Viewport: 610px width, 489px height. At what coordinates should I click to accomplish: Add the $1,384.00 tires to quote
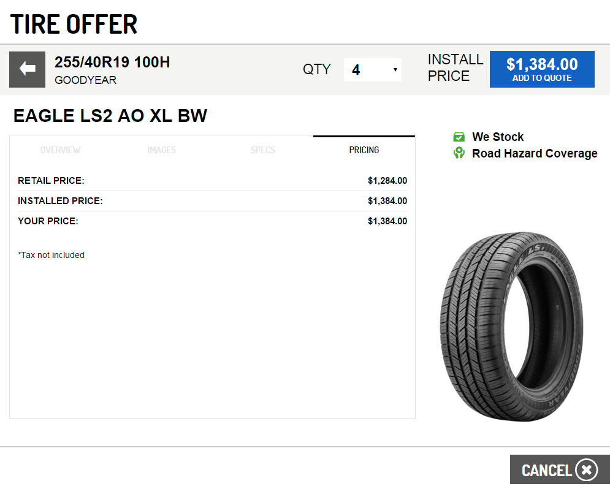(x=542, y=69)
